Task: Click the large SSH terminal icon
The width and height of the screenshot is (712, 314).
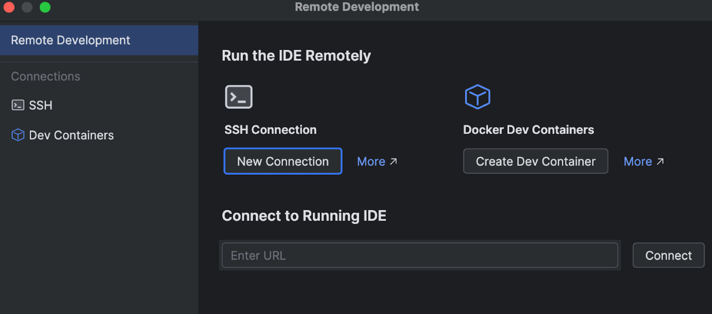Action: [x=239, y=97]
